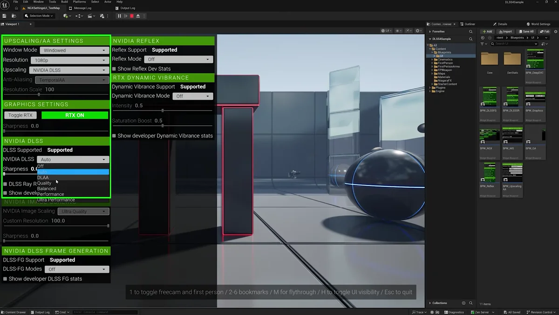Click search icon next to Favorites
Viewport: 559px width, 315px height.
pos(470,32)
